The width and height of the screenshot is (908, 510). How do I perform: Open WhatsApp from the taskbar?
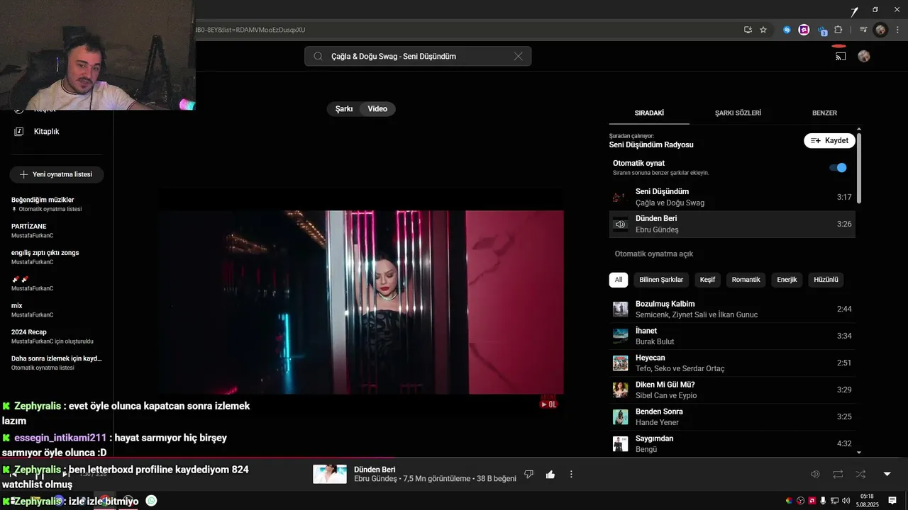(151, 501)
